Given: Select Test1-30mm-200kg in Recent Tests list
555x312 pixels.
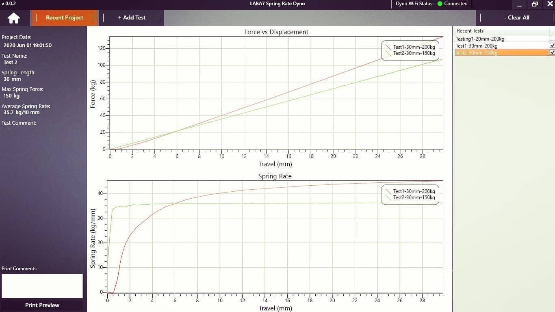Looking at the screenshot, I should click(502, 46).
